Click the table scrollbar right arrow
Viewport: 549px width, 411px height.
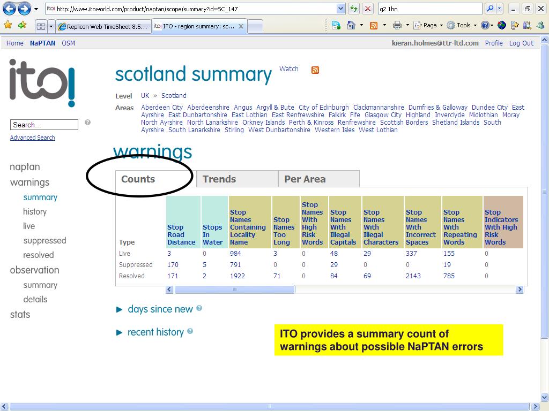tap(520, 290)
